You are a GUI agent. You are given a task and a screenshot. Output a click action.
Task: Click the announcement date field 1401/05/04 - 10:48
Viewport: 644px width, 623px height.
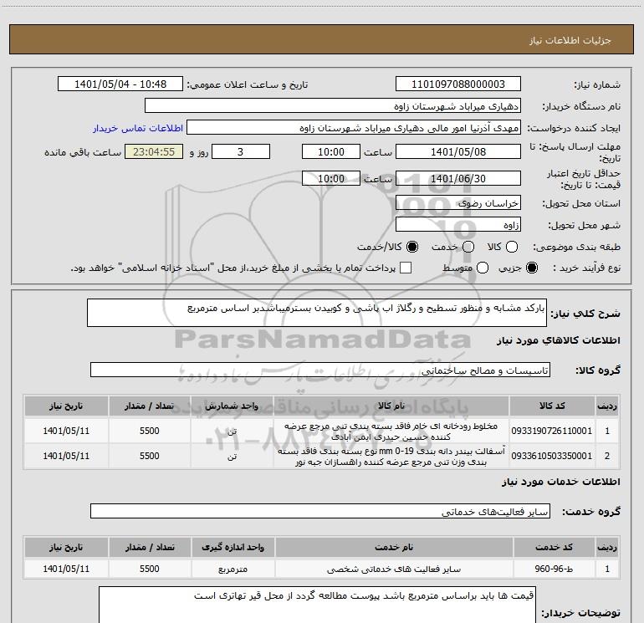click(120, 84)
